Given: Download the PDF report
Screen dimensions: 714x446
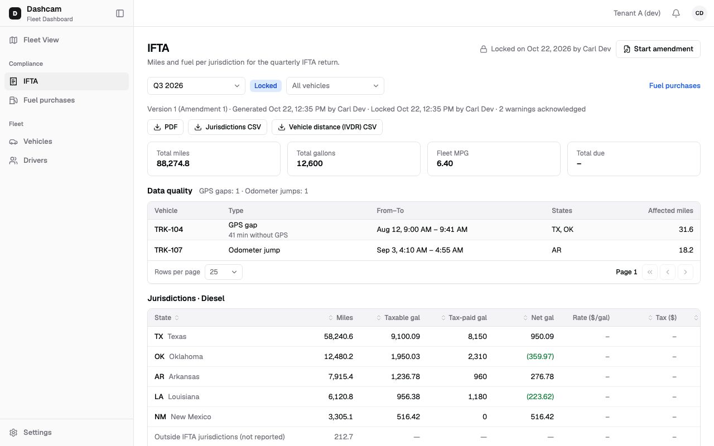Looking at the screenshot, I should (165, 127).
